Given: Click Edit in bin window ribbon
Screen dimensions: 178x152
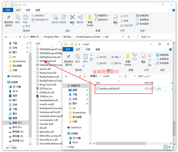Looking at the screenshot, I should [124, 21].
